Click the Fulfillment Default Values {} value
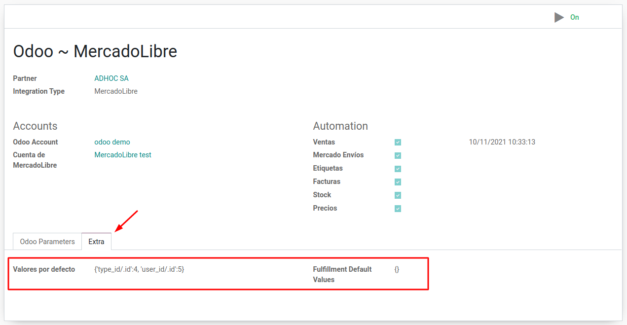The height and width of the screenshot is (325, 627). [x=397, y=269]
